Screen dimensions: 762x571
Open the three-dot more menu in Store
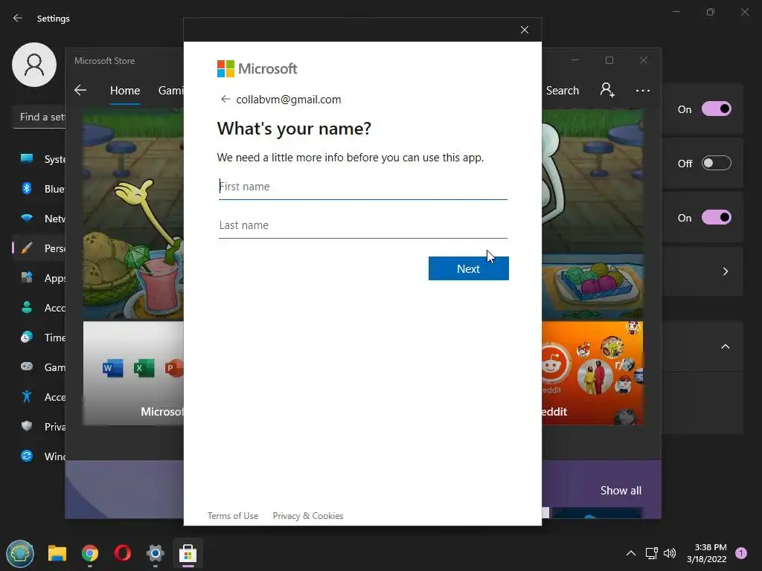pyautogui.click(x=642, y=90)
